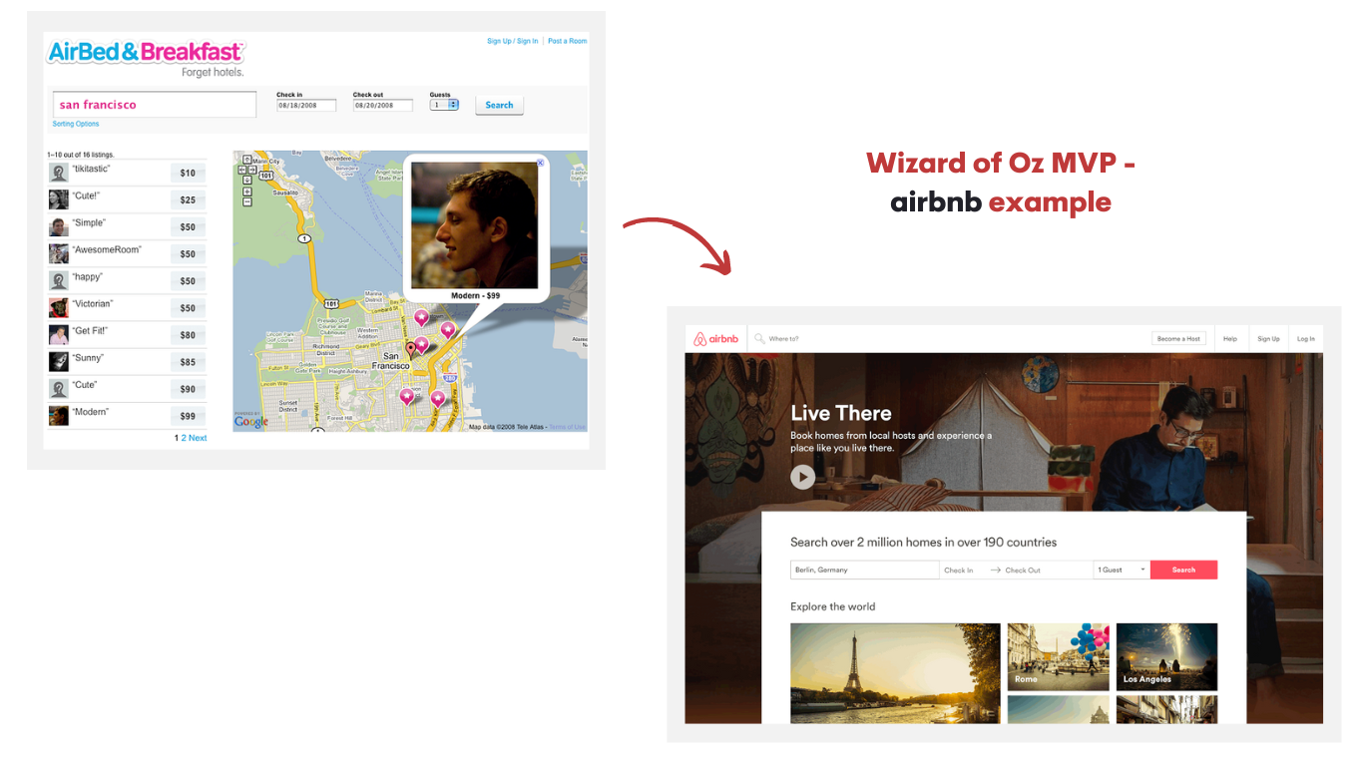This screenshot has height=766, width=1363.
Task: Click the avatar of the "Victorian" listing
Action: click(x=59, y=307)
